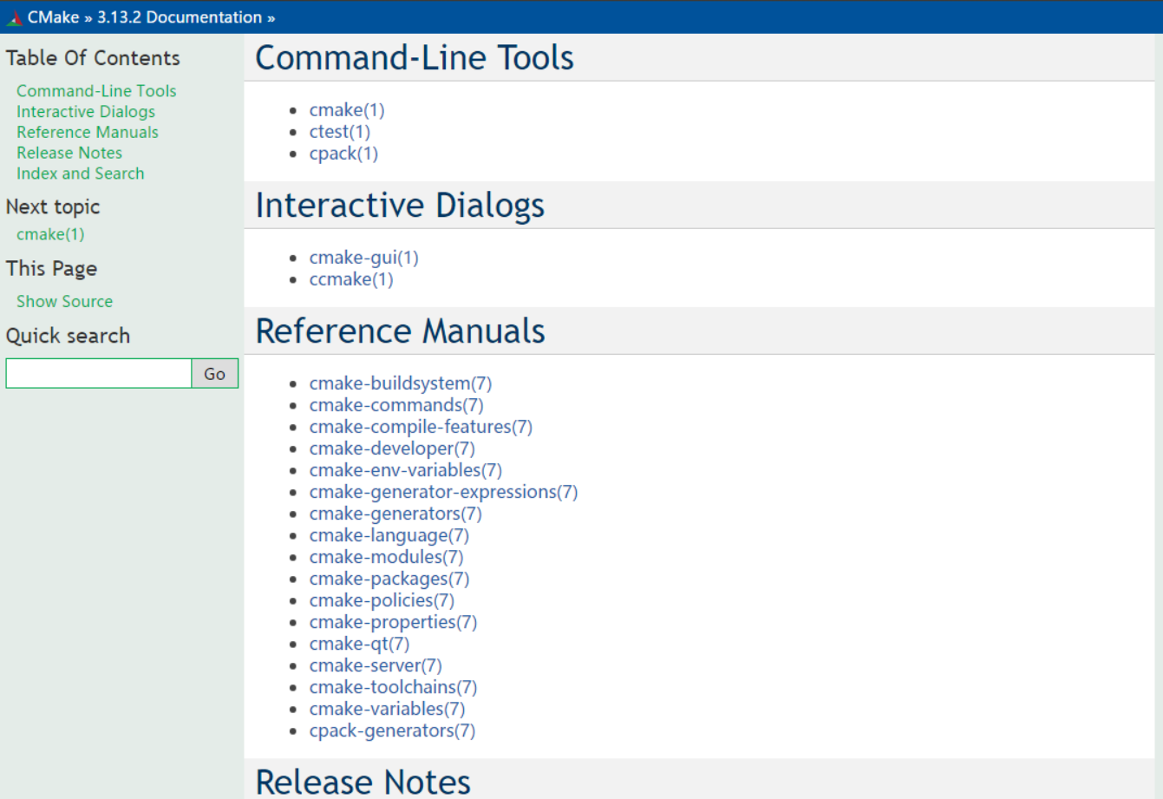Open the ccmake(1) documentation
The height and width of the screenshot is (799, 1163).
click(x=350, y=278)
